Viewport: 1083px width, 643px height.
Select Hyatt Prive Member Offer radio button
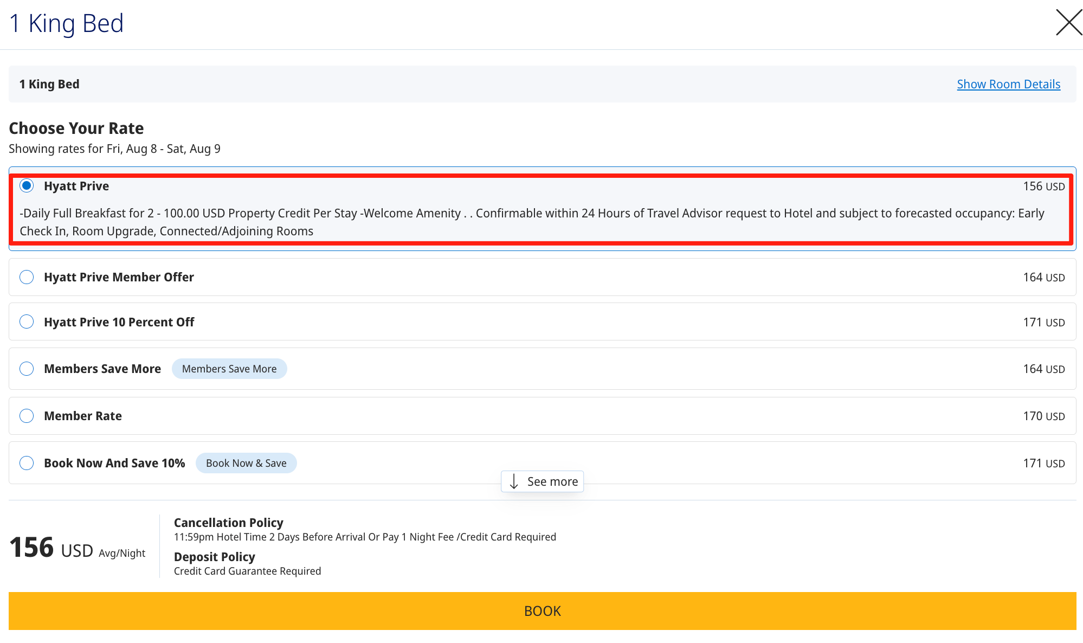pyautogui.click(x=27, y=277)
